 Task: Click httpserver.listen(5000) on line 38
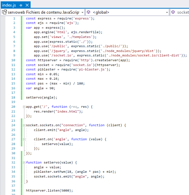point(48,191)
